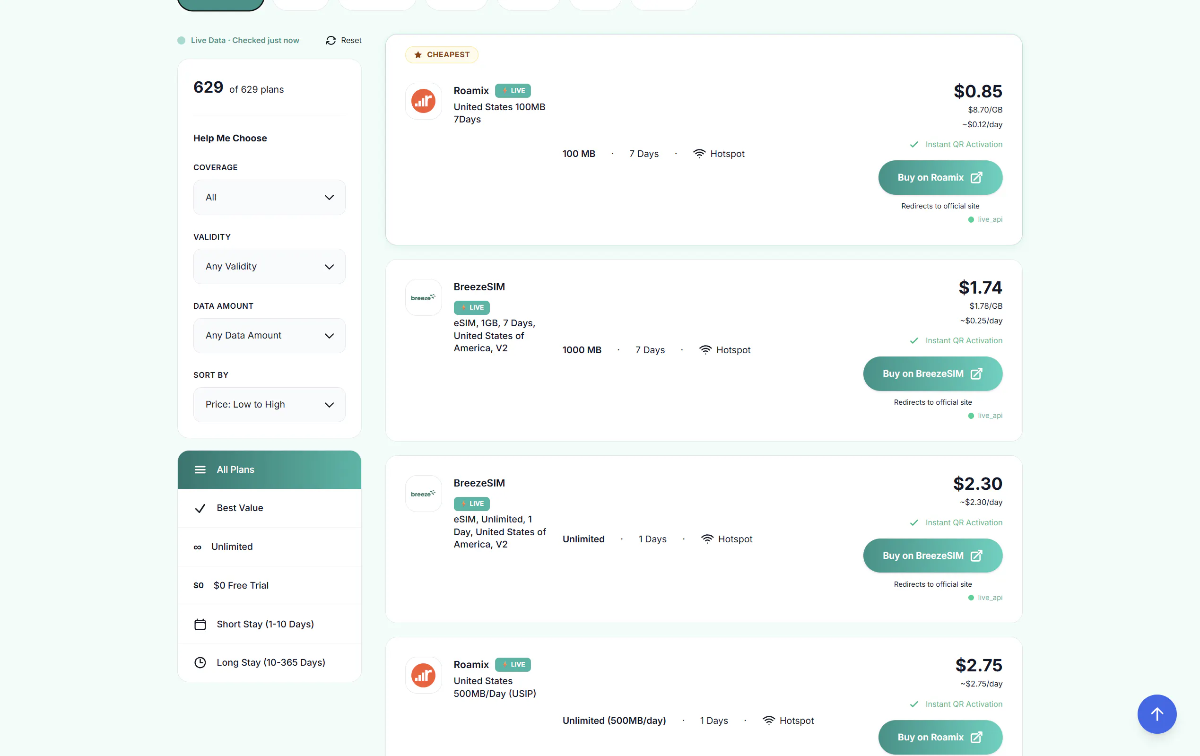This screenshot has width=1200, height=756.
Task: Click the clock icon beside Long Stay
Action: 200,662
